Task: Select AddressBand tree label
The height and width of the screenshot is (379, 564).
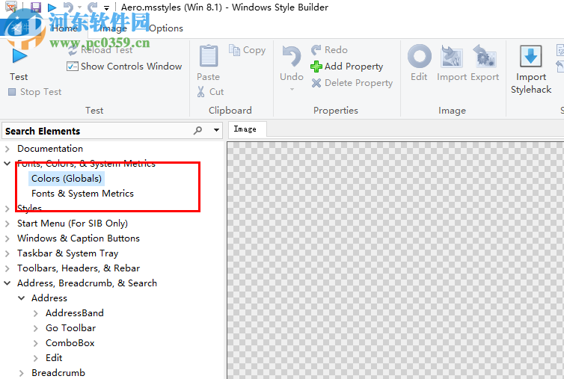Action: tap(75, 313)
